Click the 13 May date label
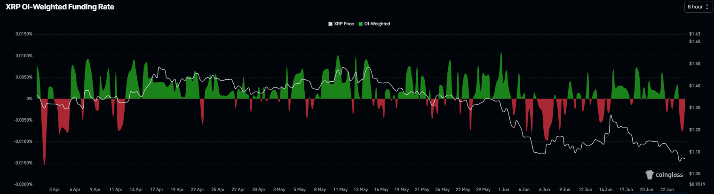Viewport: 714px width, 194px height. point(361,189)
